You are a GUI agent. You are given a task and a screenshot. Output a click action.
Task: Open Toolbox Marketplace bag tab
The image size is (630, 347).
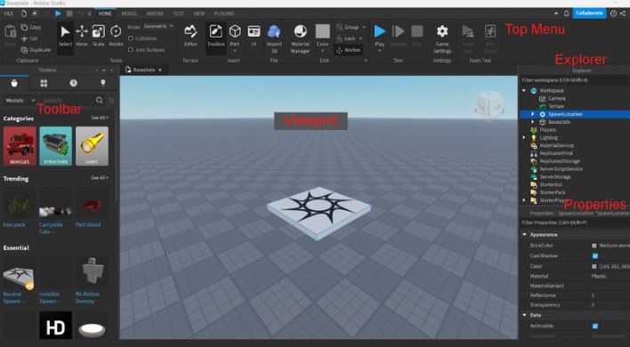click(14, 83)
